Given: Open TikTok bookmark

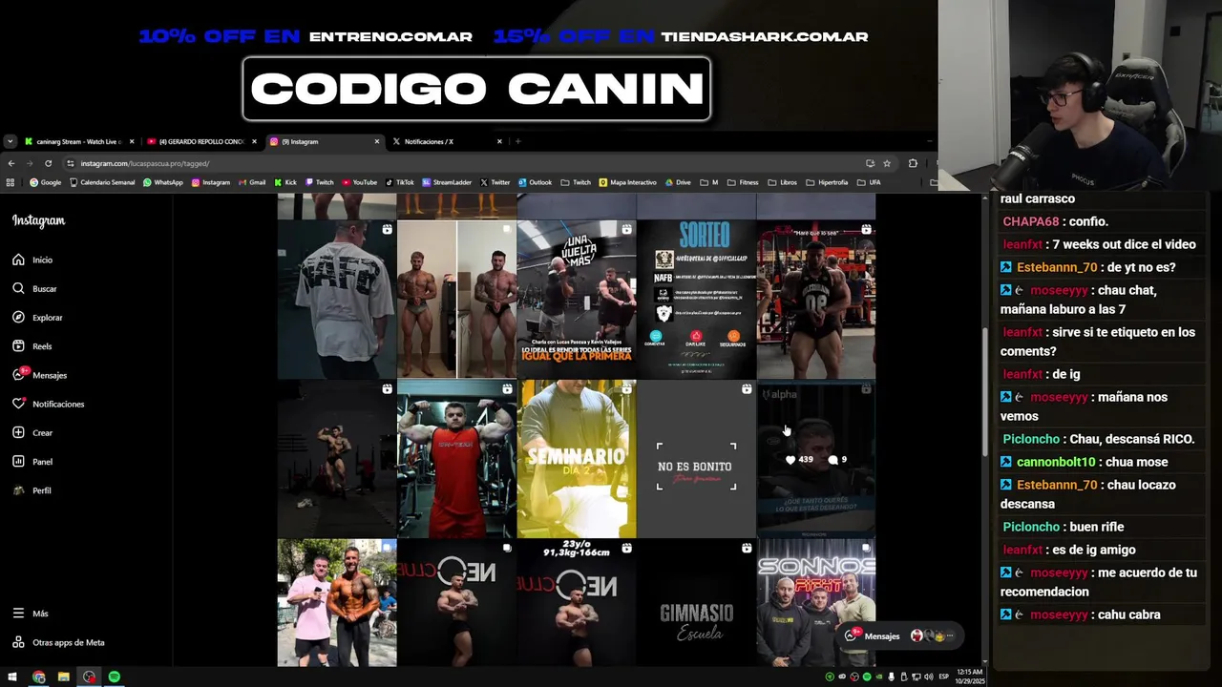Looking at the screenshot, I should click(400, 182).
